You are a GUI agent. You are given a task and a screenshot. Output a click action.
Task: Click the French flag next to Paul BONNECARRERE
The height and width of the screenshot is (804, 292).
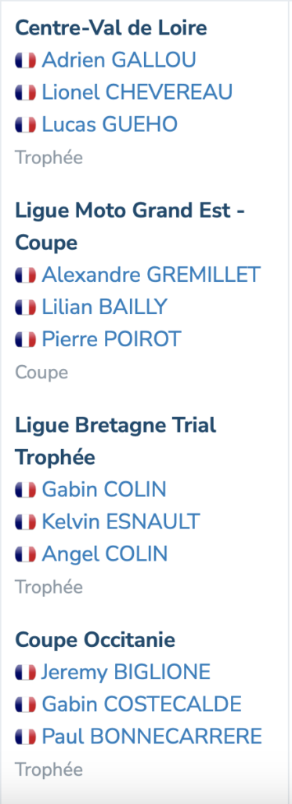[x=26, y=736]
